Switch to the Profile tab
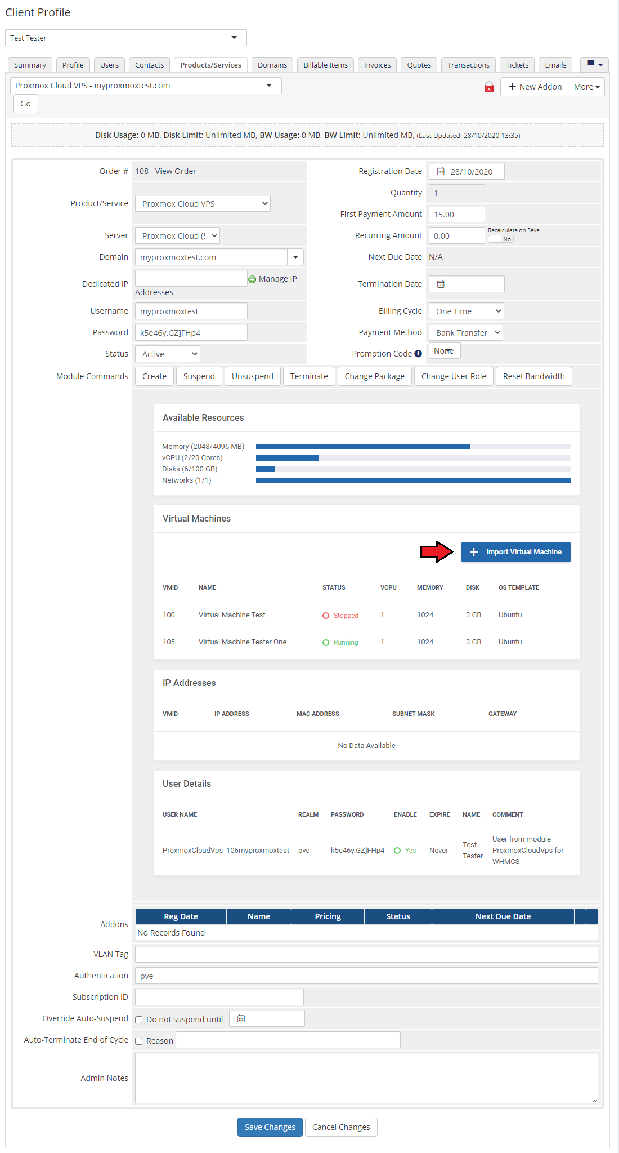Viewport: 619px width, 1153px height. click(73, 65)
